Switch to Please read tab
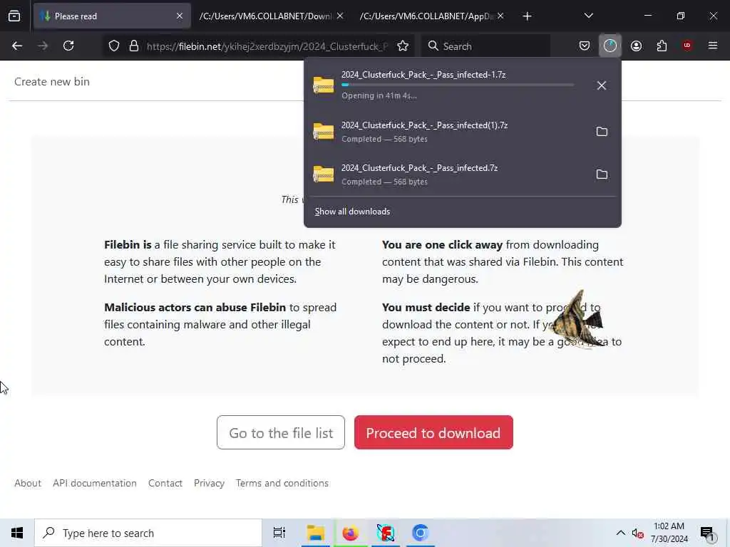 point(112,16)
